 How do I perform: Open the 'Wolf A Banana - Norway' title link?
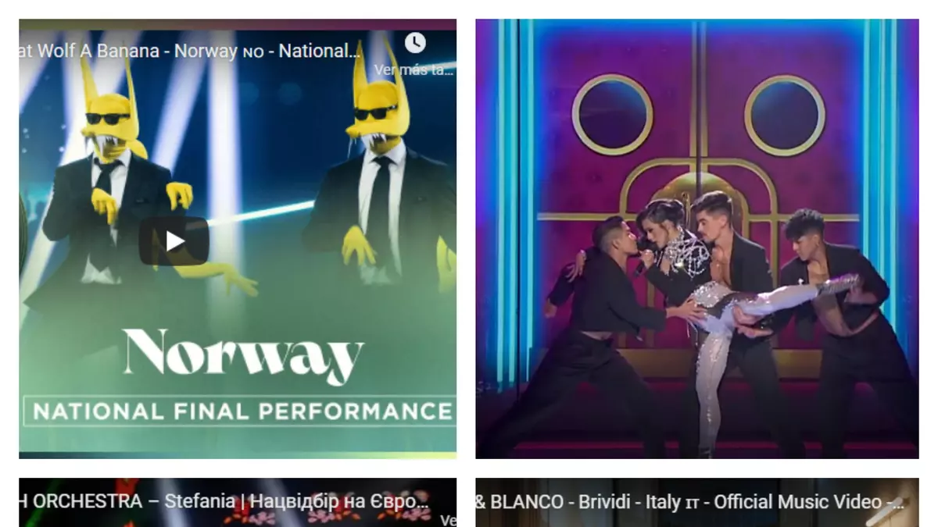point(190,52)
